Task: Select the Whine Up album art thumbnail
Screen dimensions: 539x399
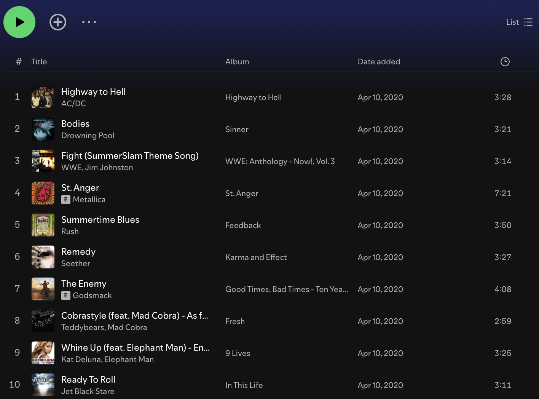Action: pyautogui.click(x=43, y=353)
